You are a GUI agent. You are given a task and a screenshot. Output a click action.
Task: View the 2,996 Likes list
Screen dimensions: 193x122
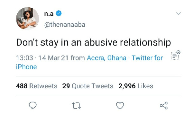[x=136, y=86]
